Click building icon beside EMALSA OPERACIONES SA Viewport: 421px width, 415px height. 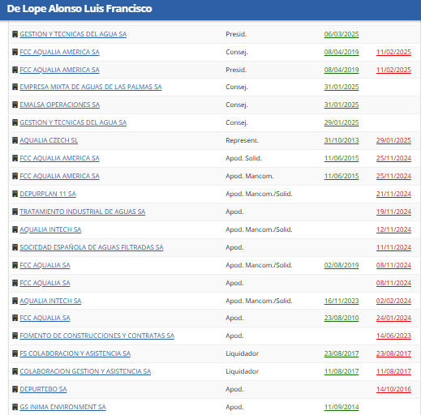[x=15, y=105]
